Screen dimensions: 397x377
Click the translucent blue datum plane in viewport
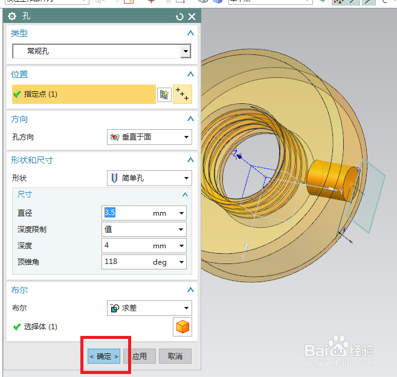click(x=367, y=196)
